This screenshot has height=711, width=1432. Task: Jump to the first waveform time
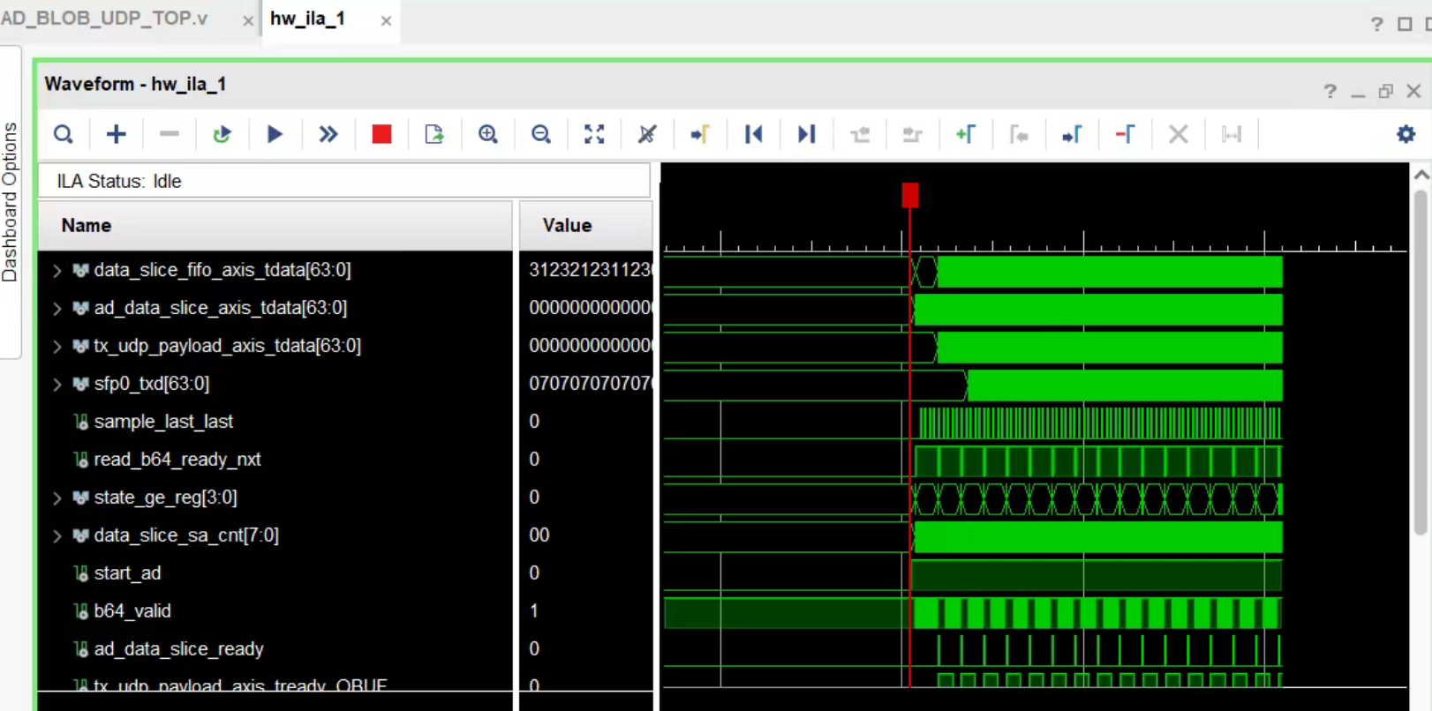pos(753,134)
